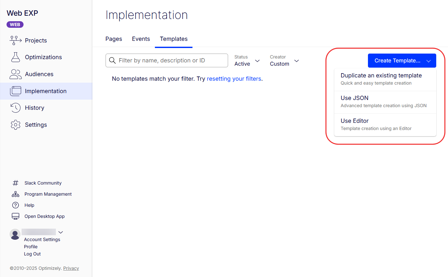This screenshot has height=277, width=448.
Task: Expand the Status filter dropdown
Action: point(247,61)
